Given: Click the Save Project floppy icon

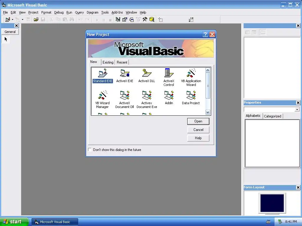Looking at the screenshot, I should pos(43,19).
